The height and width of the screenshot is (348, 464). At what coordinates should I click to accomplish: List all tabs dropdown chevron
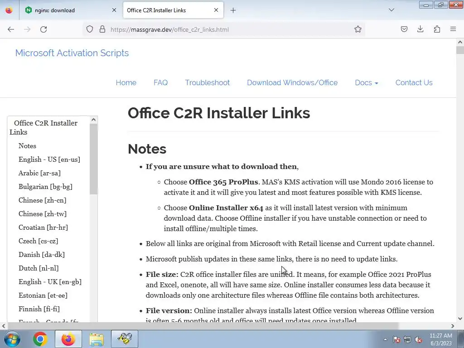coord(391,10)
